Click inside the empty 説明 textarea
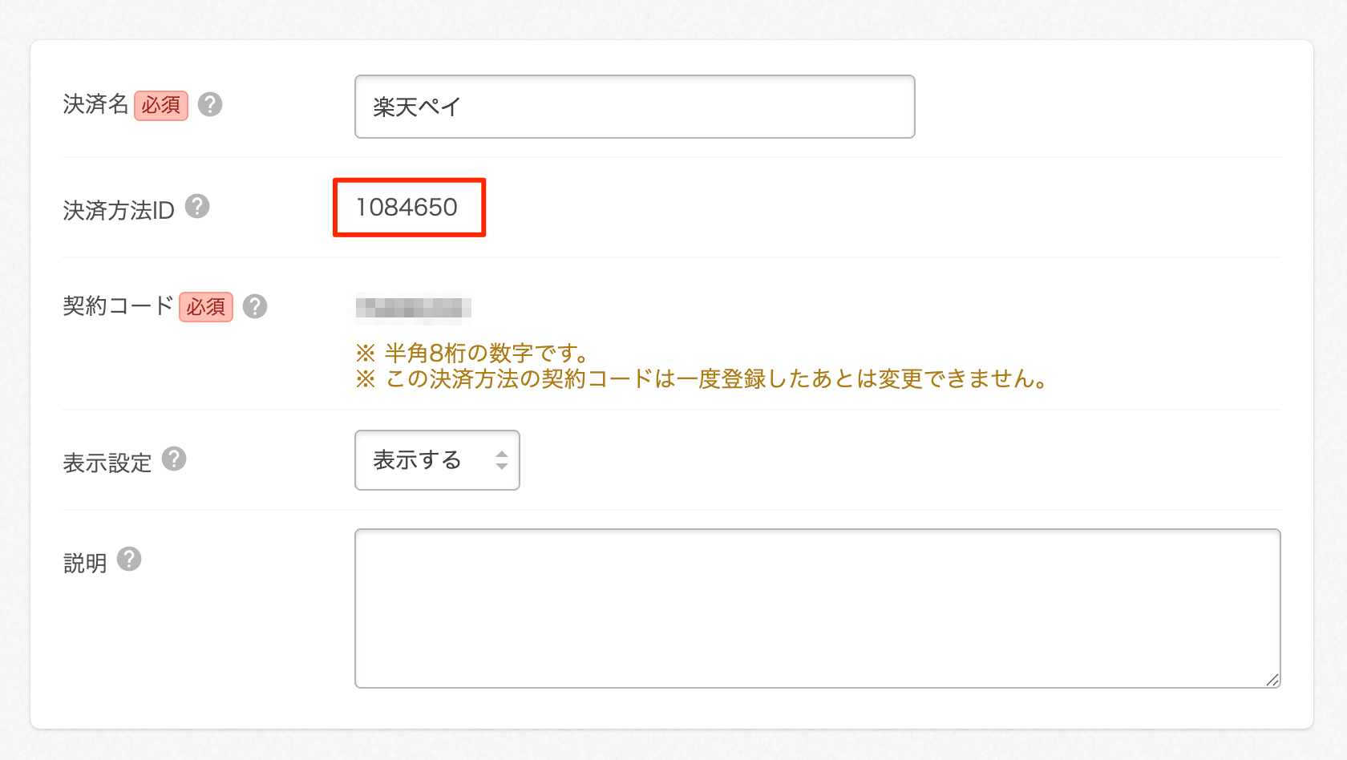 (x=818, y=607)
